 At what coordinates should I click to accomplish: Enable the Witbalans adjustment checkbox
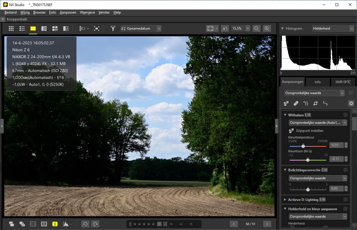pos(345,115)
